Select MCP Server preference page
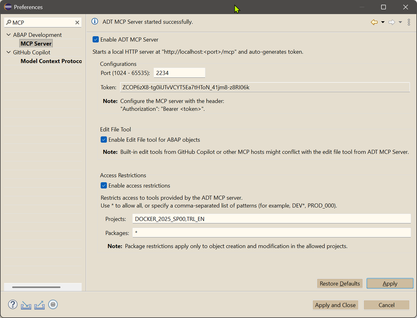The width and height of the screenshot is (417, 318). [x=36, y=43]
